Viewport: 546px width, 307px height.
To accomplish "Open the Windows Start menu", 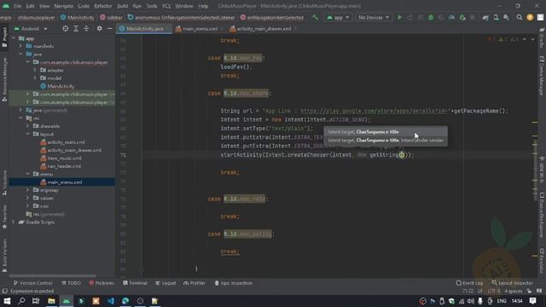I will pyautogui.click(x=7, y=301).
